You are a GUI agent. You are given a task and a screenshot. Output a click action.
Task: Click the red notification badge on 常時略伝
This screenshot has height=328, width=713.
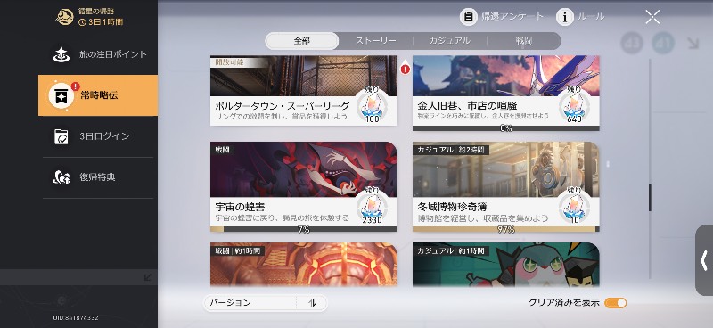76,86
